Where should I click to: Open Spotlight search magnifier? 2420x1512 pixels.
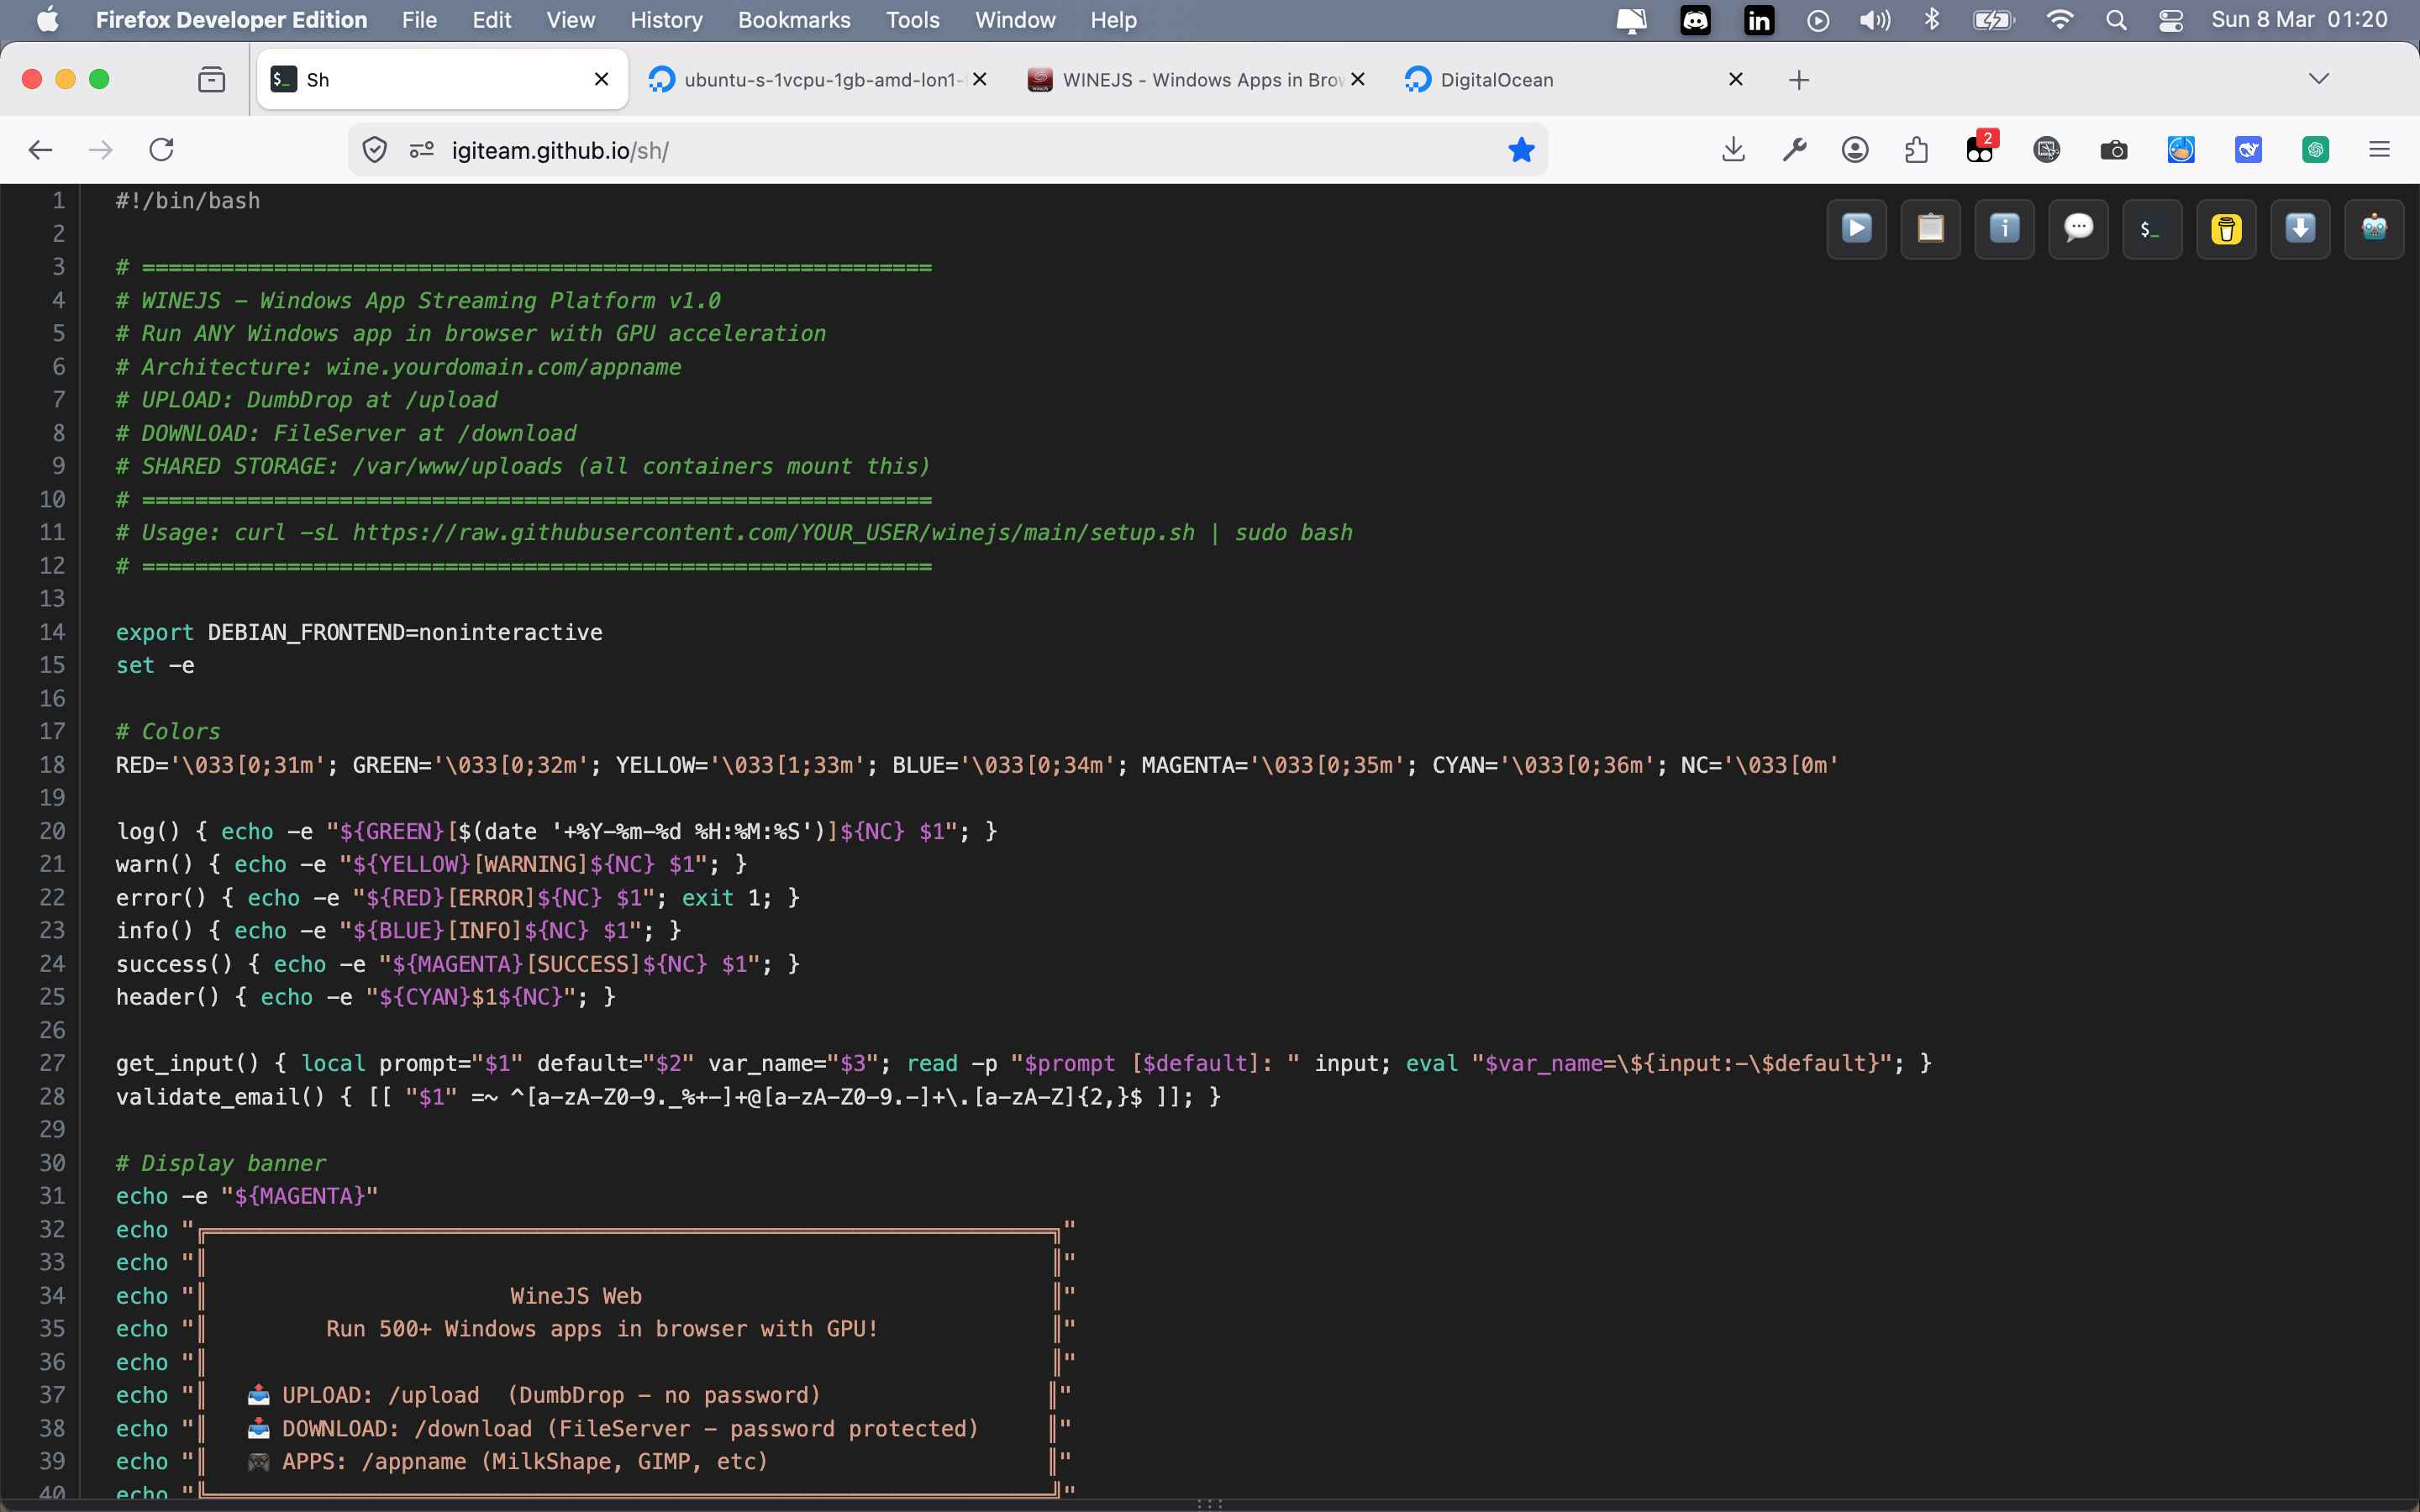click(x=2116, y=20)
